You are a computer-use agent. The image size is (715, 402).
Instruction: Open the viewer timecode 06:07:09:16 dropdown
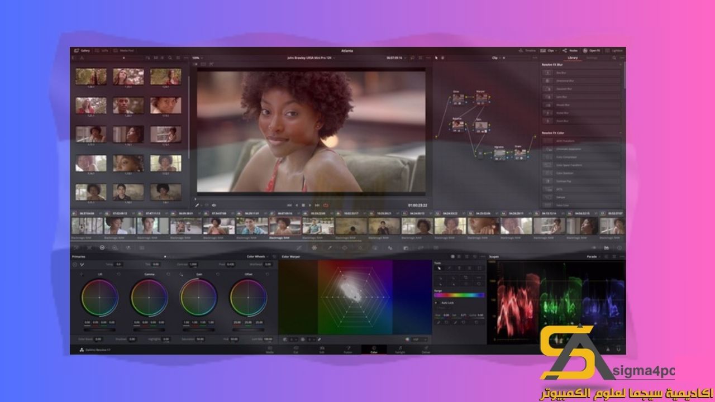click(395, 58)
